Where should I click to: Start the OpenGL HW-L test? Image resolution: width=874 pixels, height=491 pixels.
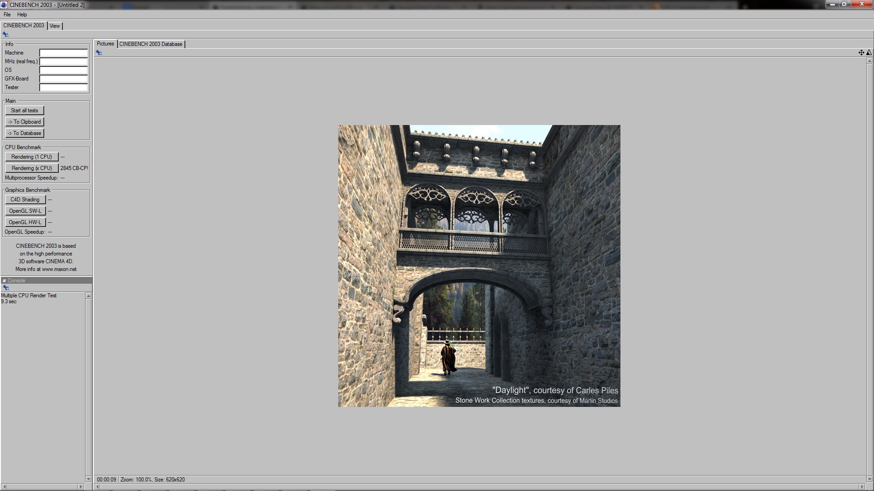pos(25,222)
